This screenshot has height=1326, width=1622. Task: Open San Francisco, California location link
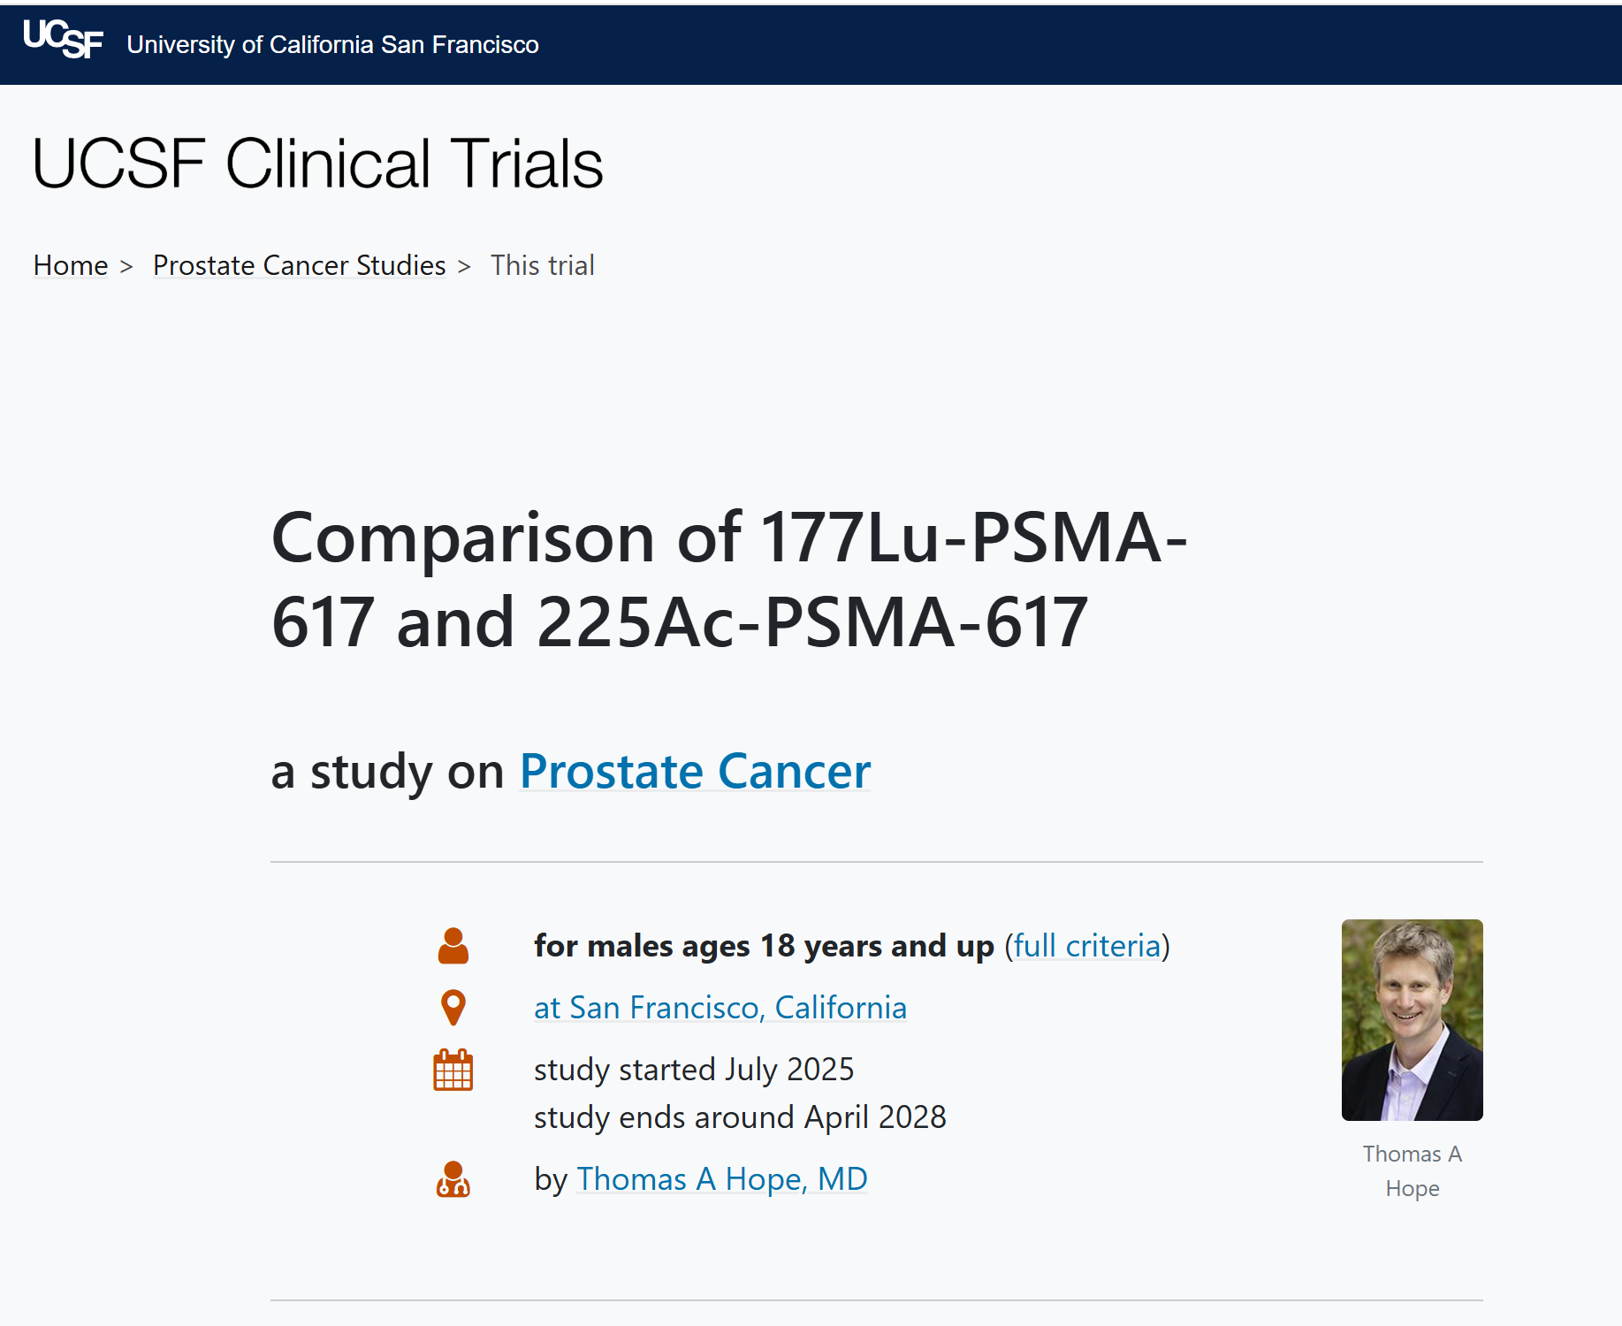click(x=720, y=1008)
